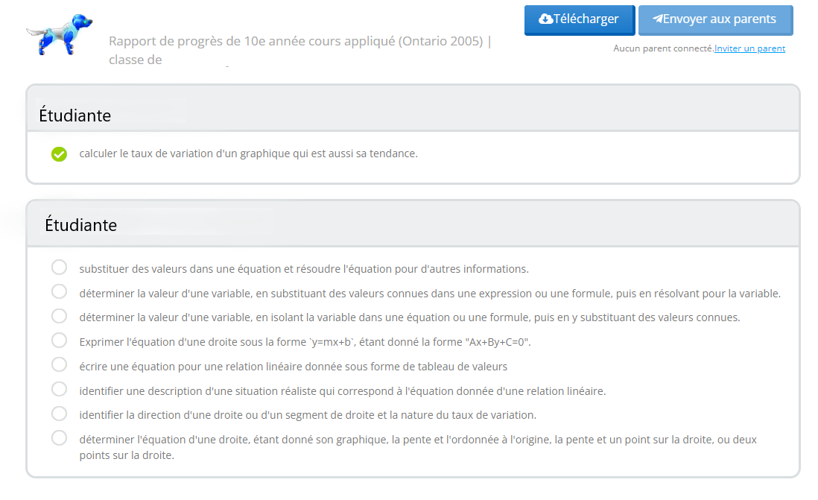Click the Télécharger download button
The image size is (818, 500).
pos(579,20)
